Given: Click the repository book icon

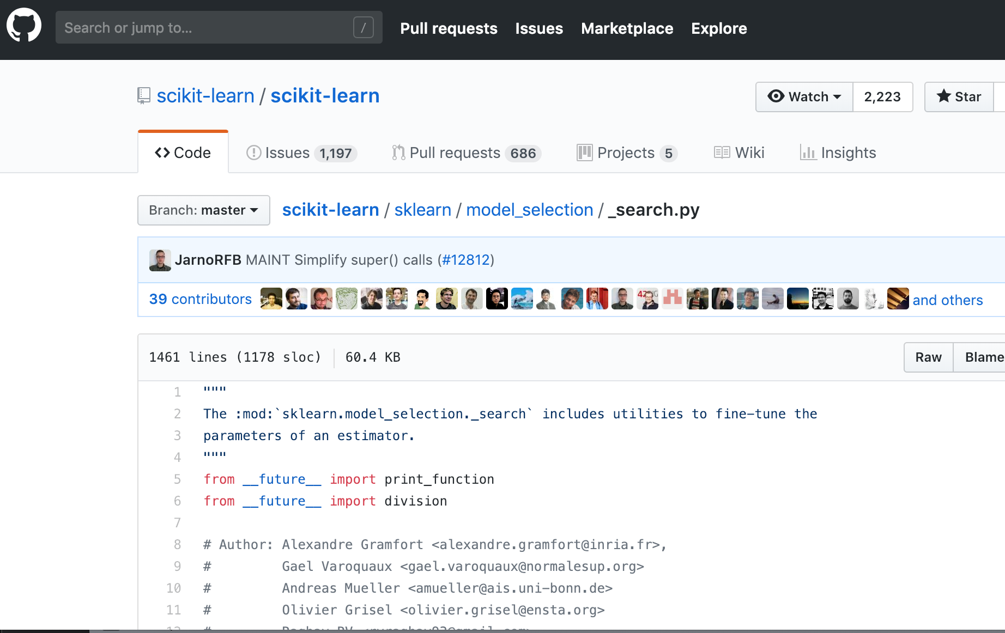Looking at the screenshot, I should point(144,96).
